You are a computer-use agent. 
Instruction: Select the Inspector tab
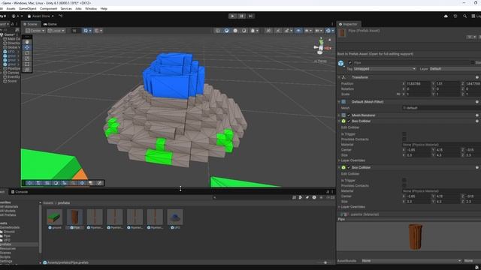[349, 24]
